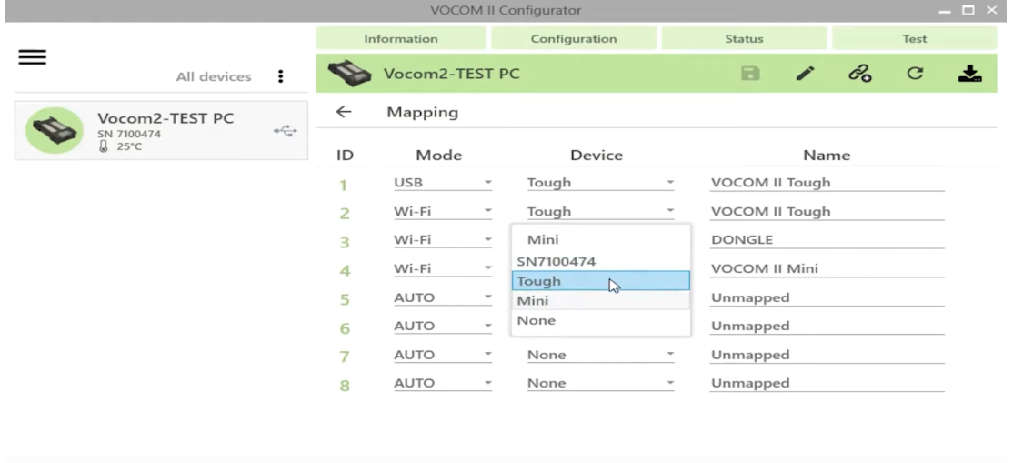Click row ID number 8
The height and width of the screenshot is (463, 1013).
tap(345, 386)
